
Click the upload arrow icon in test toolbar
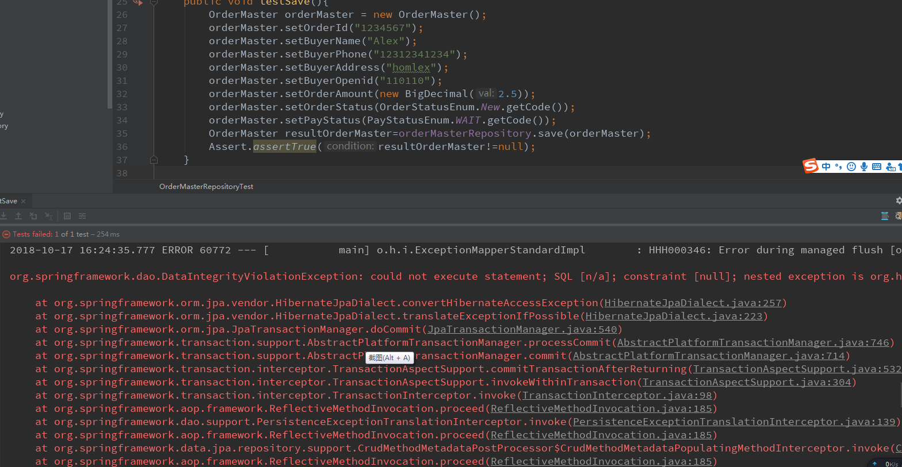point(18,216)
